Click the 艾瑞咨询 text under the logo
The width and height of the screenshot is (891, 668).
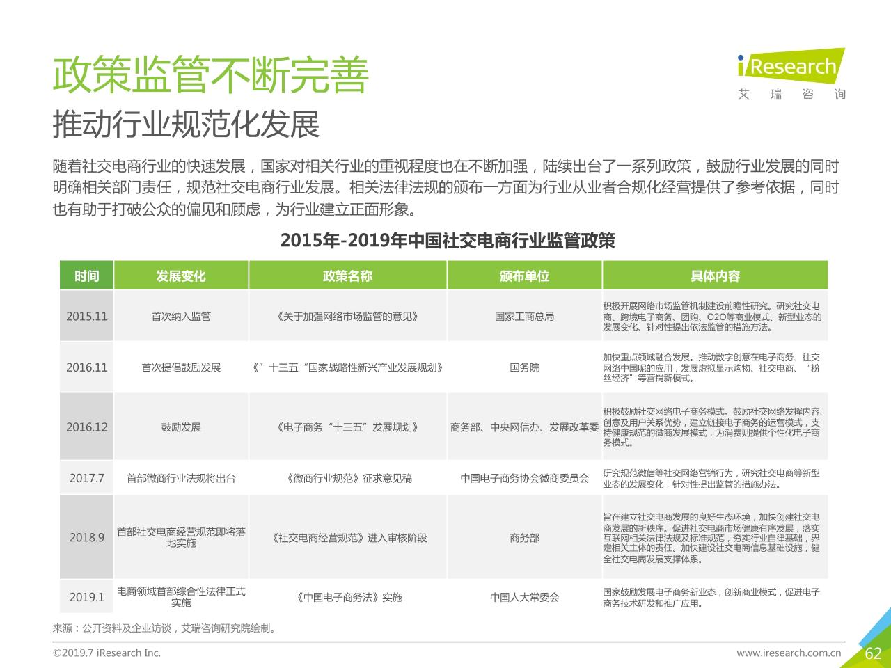coord(791,94)
